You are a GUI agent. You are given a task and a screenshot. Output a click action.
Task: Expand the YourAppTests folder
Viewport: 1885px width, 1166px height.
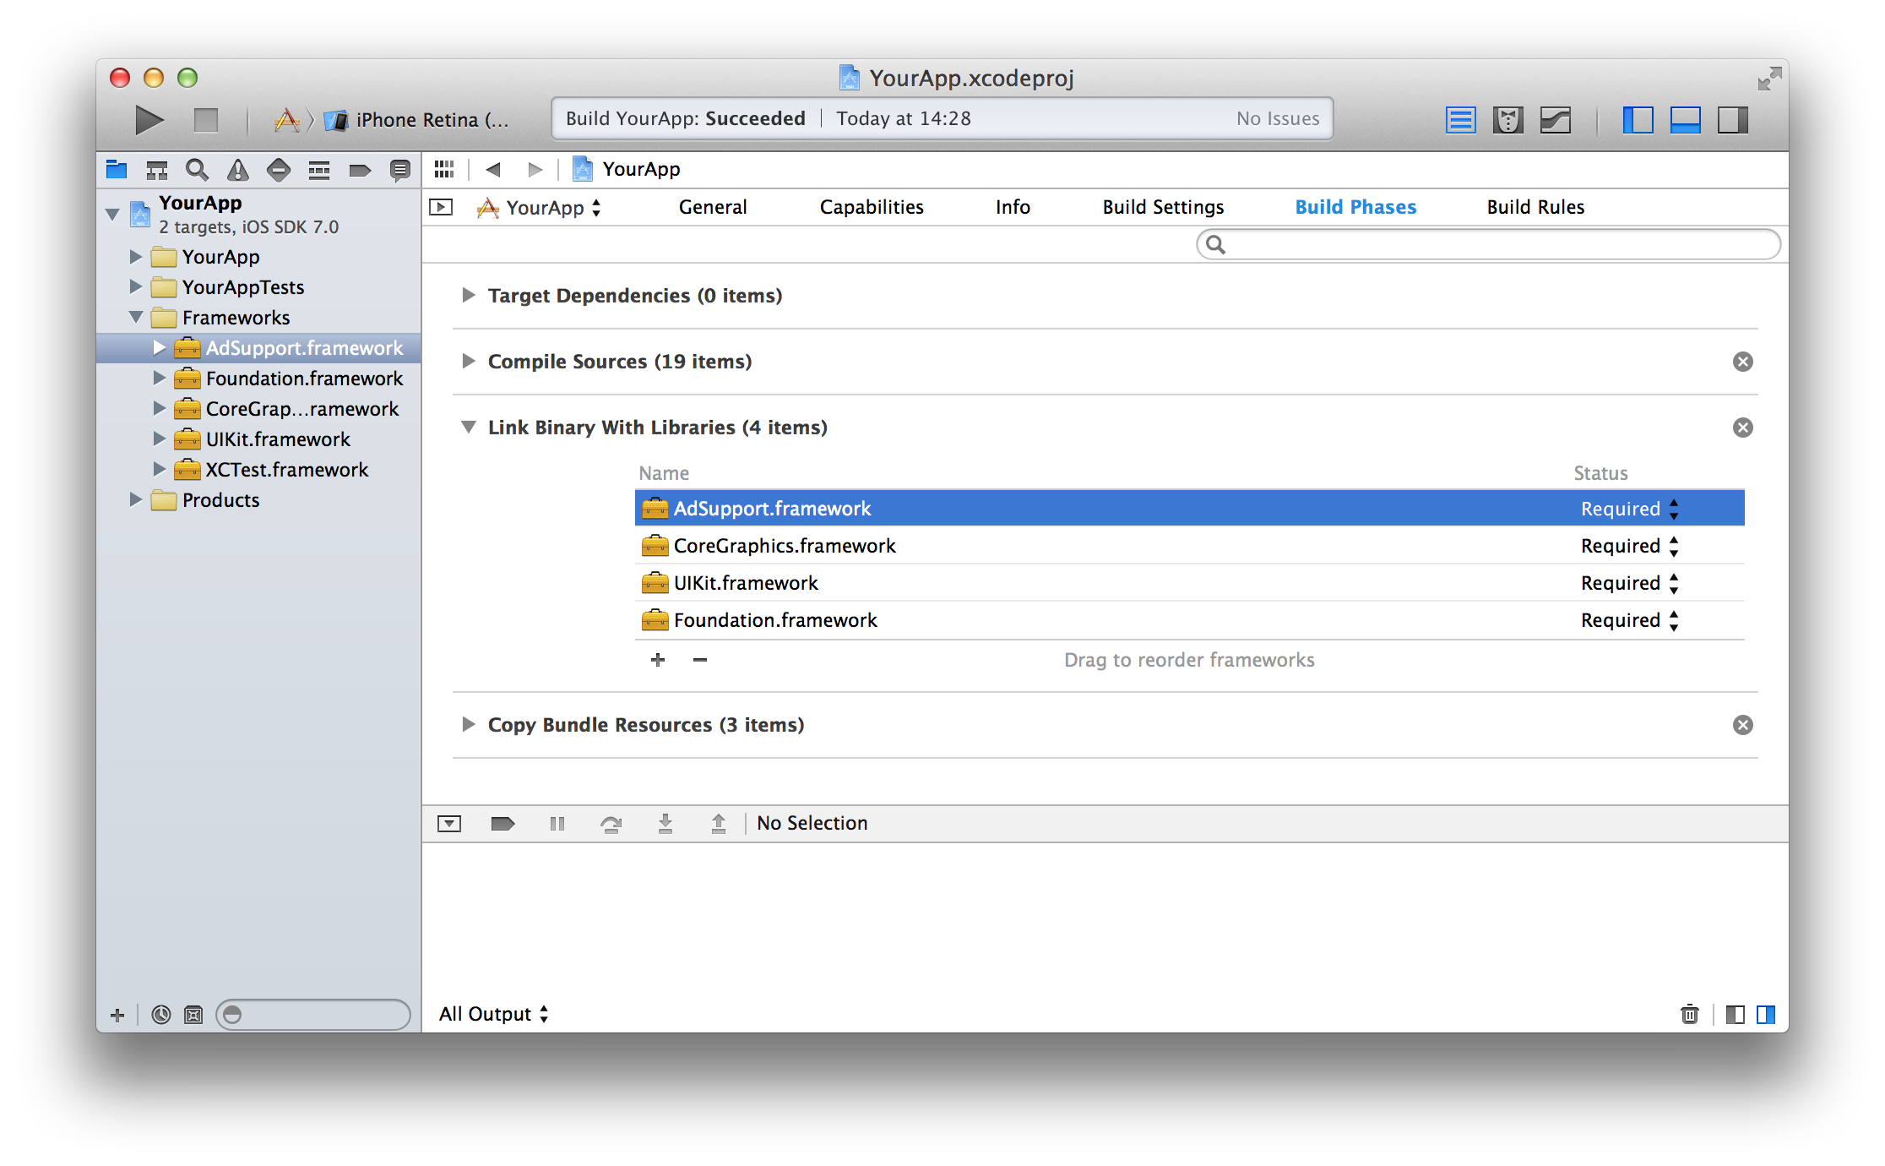(x=135, y=286)
